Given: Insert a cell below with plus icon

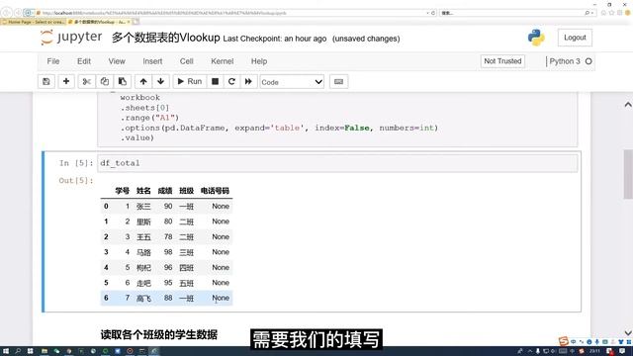Looking at the screenshot, I should [x=66, y=81].
